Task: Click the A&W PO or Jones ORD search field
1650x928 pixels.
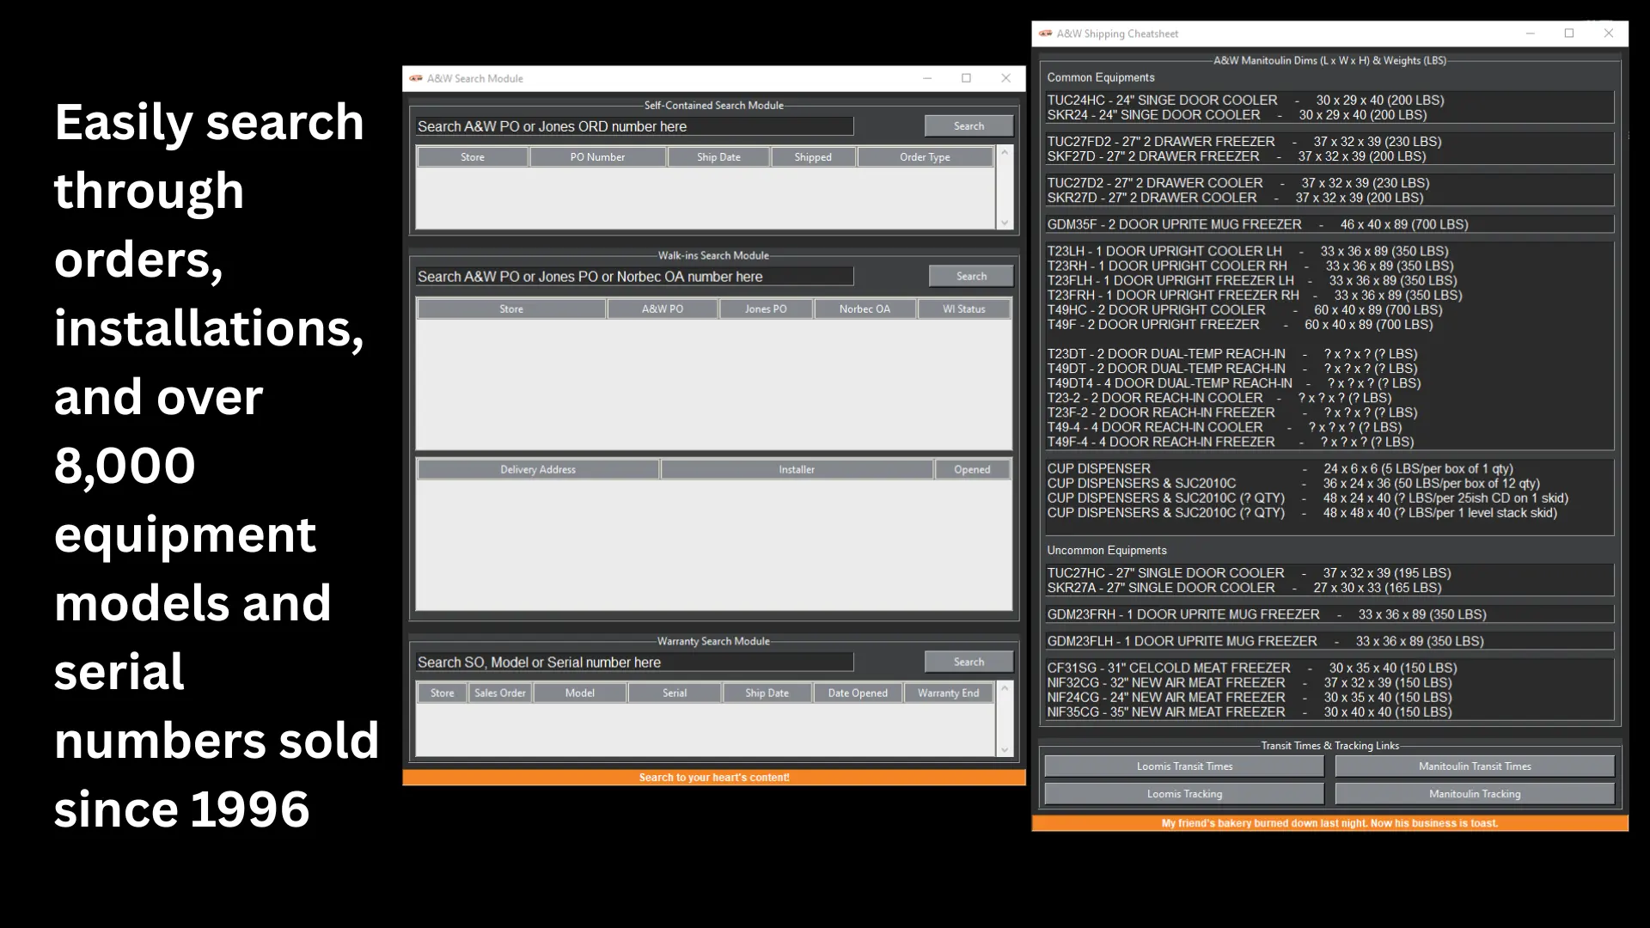Action: pos(634,125)
